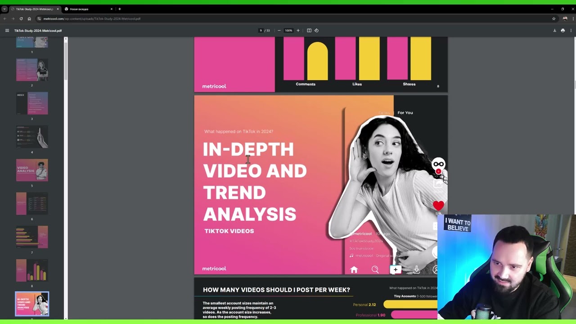Open the browser home page
This screenshot has width=576, height=324.
pyautogui.click(x=29, y=18)
